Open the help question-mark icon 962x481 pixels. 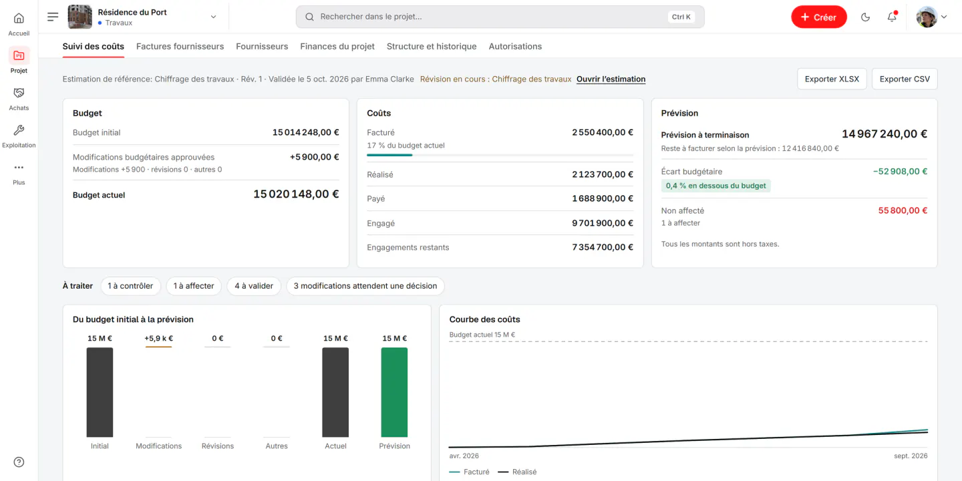[x=19, y=462]
